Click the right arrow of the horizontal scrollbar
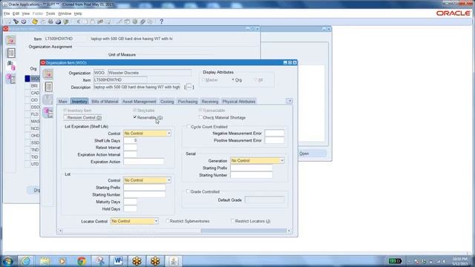This screenshot has height=267, width=475. click(x=289, y=231)
